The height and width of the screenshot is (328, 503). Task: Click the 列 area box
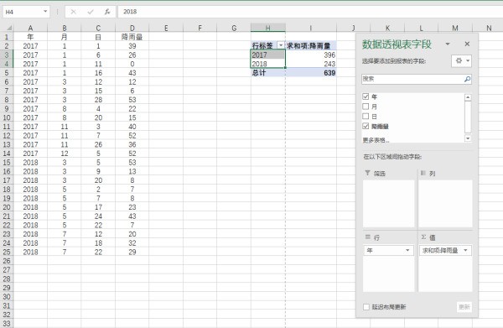click(x=445, y=204)
